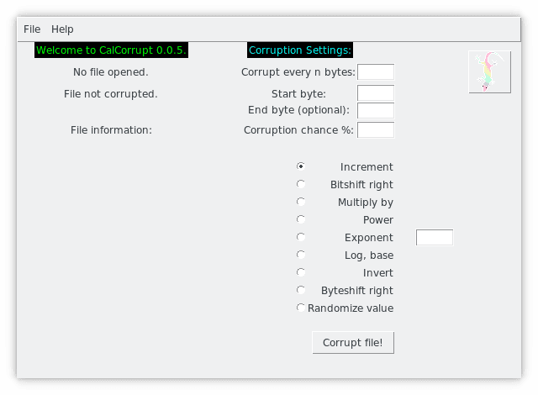This screenshot has height=395, width=538.
Task: Open the File menu
Action: [x=32, y=29]
